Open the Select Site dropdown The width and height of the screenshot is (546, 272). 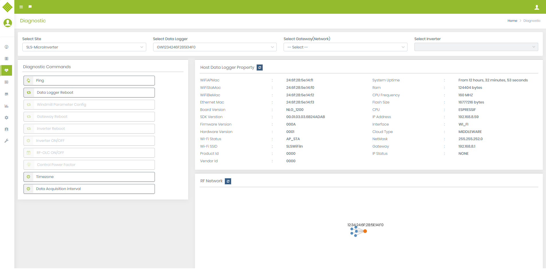pyautogui.click(x=84, y=47)
